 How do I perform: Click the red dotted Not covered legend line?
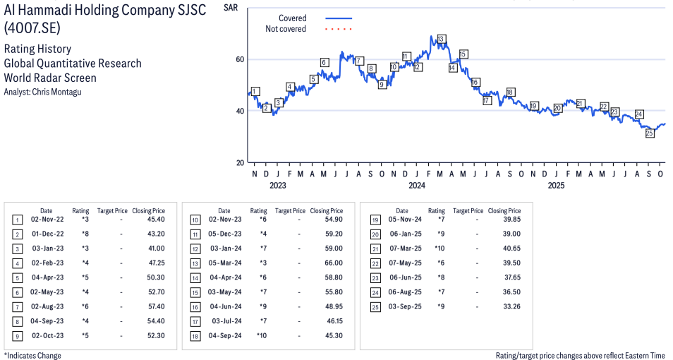pyautogui.click(x=339, y=29)
